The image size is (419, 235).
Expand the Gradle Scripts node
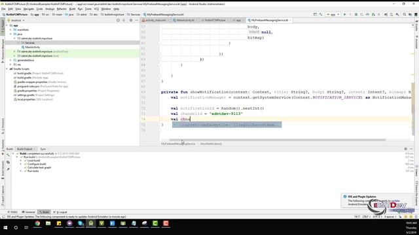7,69
